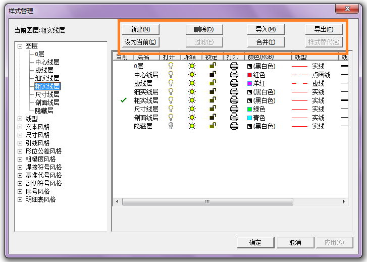Select 虚线层 in the left tree
Image resolution: width=367 pixels, height=262 pixels.
pyautogui.click(x=44, y=70)
